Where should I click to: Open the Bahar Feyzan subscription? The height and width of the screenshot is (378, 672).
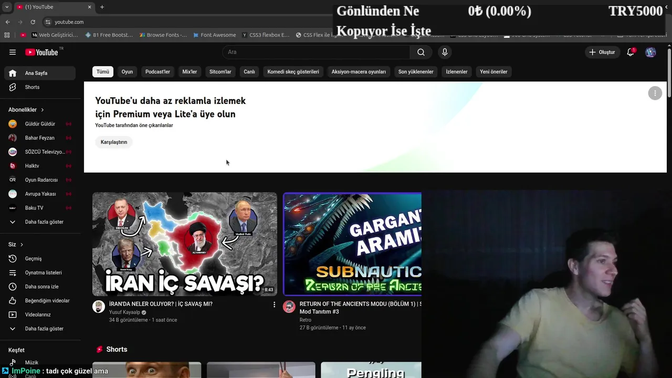(40, 138)
